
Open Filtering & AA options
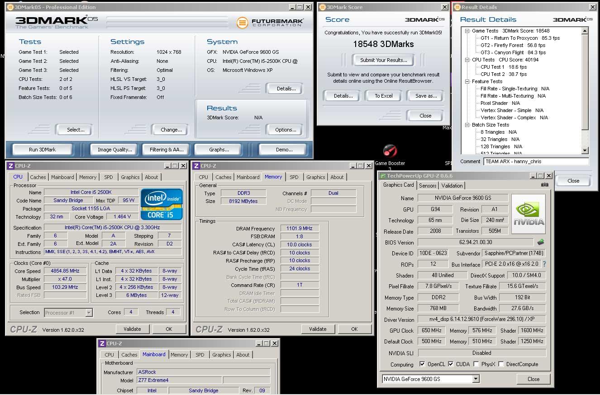[x=167, y=150]
